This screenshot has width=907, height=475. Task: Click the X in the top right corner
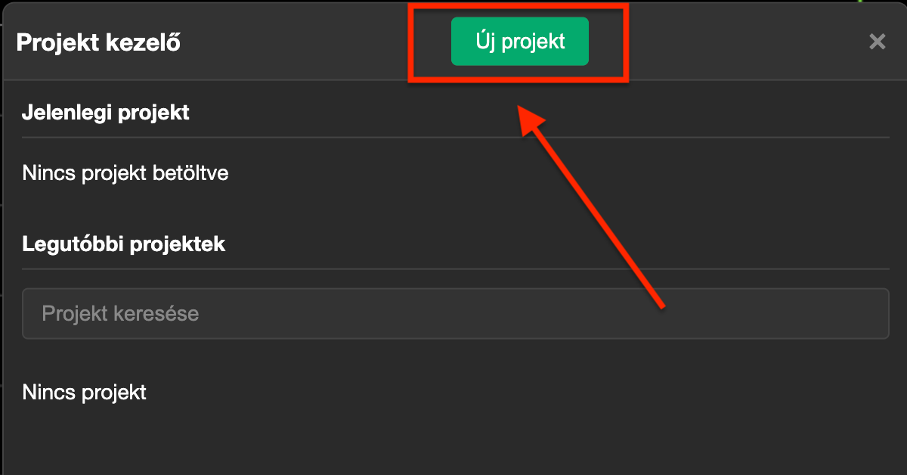click(877, 42)
